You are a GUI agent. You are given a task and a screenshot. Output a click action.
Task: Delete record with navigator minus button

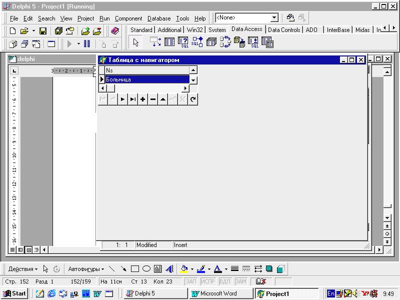tap(153, 99)
